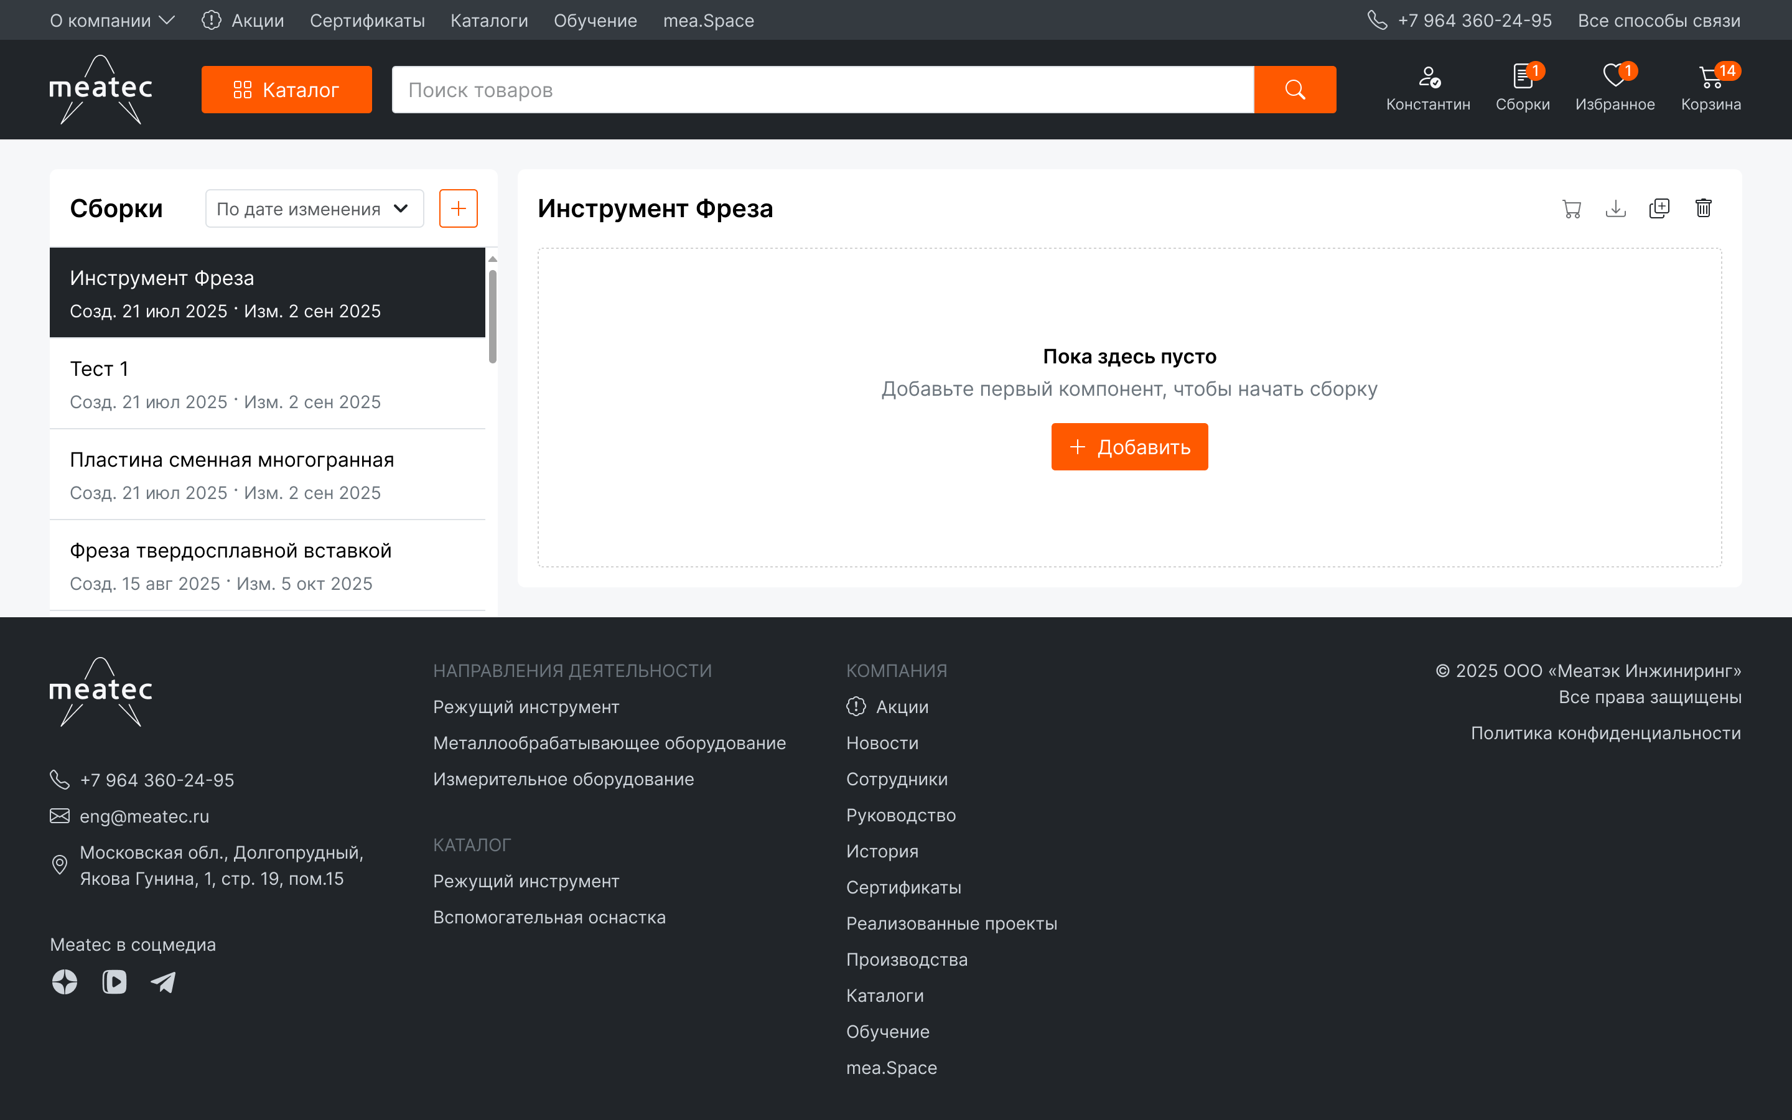This screenshot has height=1120, width=1792.
Task: Open the Каталог menu button
Action: 287,90
